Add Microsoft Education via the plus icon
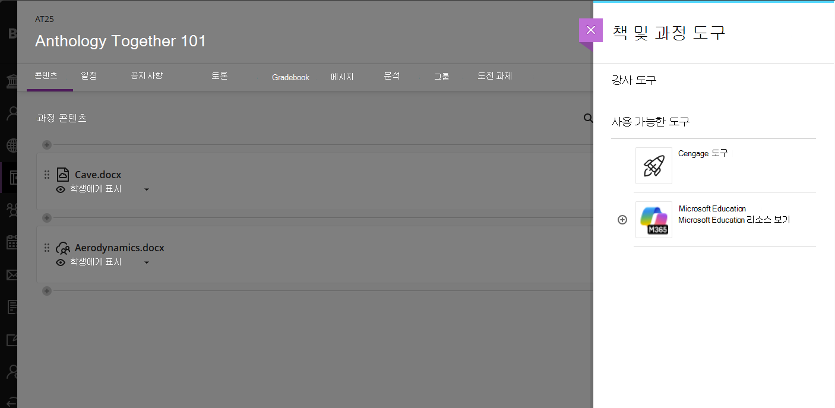 [622, 220]
